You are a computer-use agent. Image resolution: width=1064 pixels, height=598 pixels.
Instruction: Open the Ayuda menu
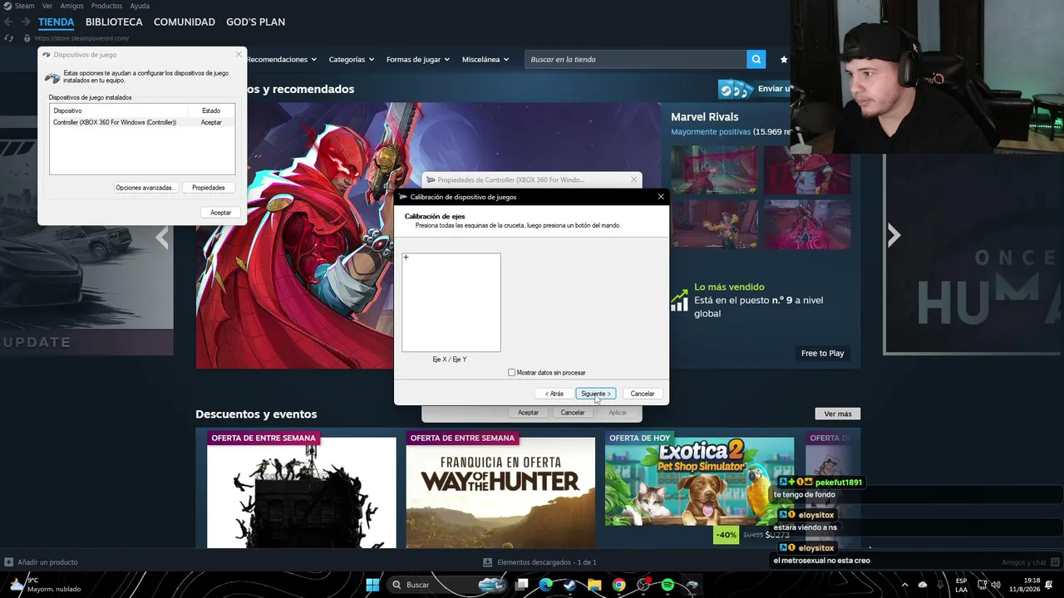point(140,6)
